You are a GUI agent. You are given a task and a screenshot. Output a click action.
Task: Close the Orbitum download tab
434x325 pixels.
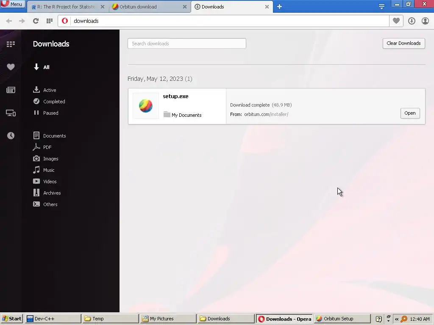[185, 7]
